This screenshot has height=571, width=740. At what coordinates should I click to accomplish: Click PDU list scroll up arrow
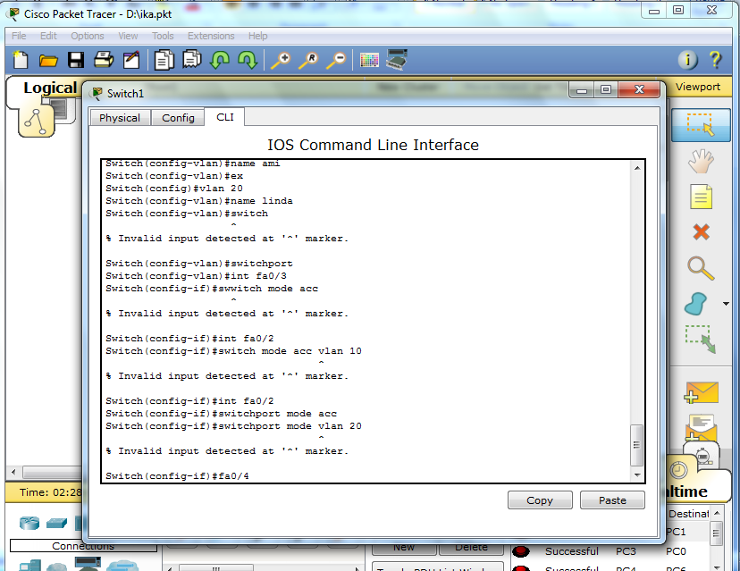click(x=717, y=513)
